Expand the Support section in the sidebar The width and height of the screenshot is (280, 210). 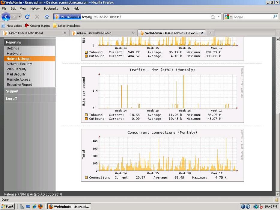pos(12,91)
